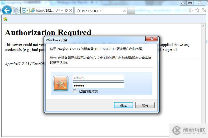Go back with the browser Back arrow
The height and width of the screenshot is (138, 208).
point(7,10)
